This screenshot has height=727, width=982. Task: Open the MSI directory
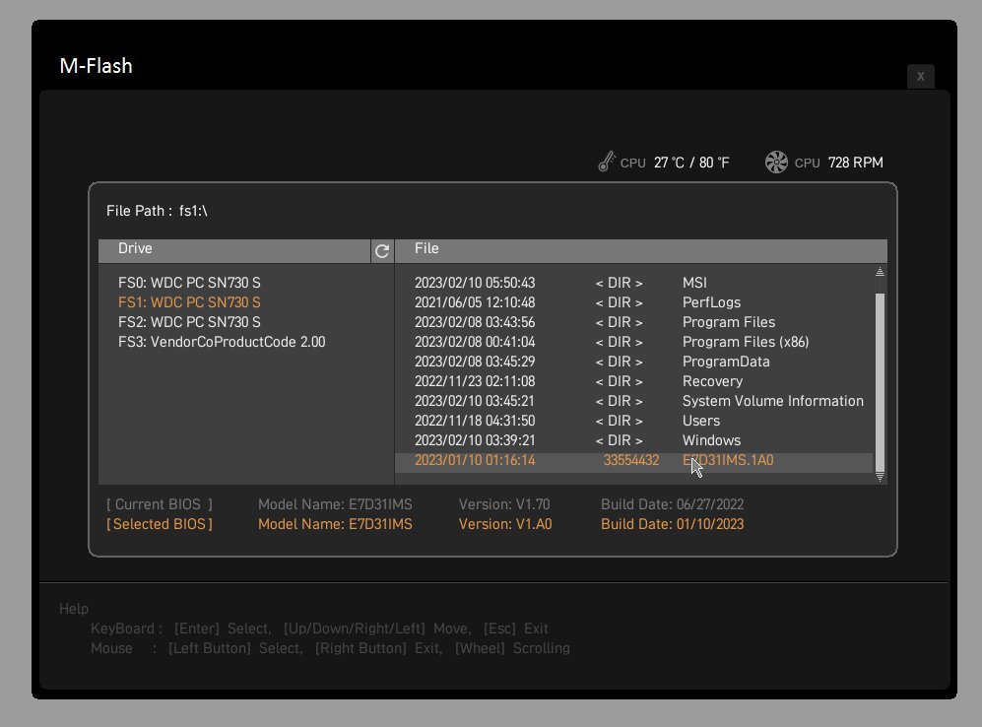tap(694, 283)
